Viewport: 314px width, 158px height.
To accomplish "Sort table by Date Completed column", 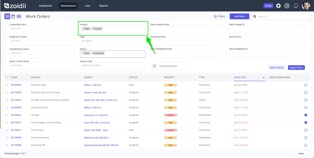I will tap(279, 78).
